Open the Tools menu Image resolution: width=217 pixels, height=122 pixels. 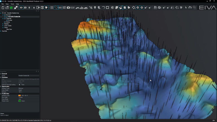(12, 4)
